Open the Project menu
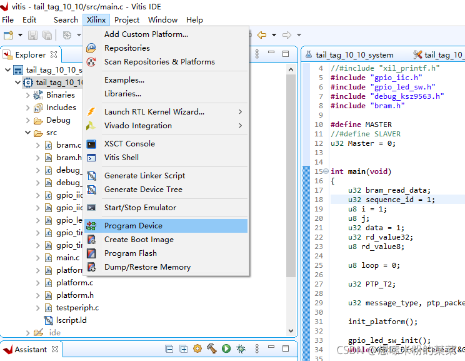The width and height of the screenshot is (465, 361). (127, 20)
